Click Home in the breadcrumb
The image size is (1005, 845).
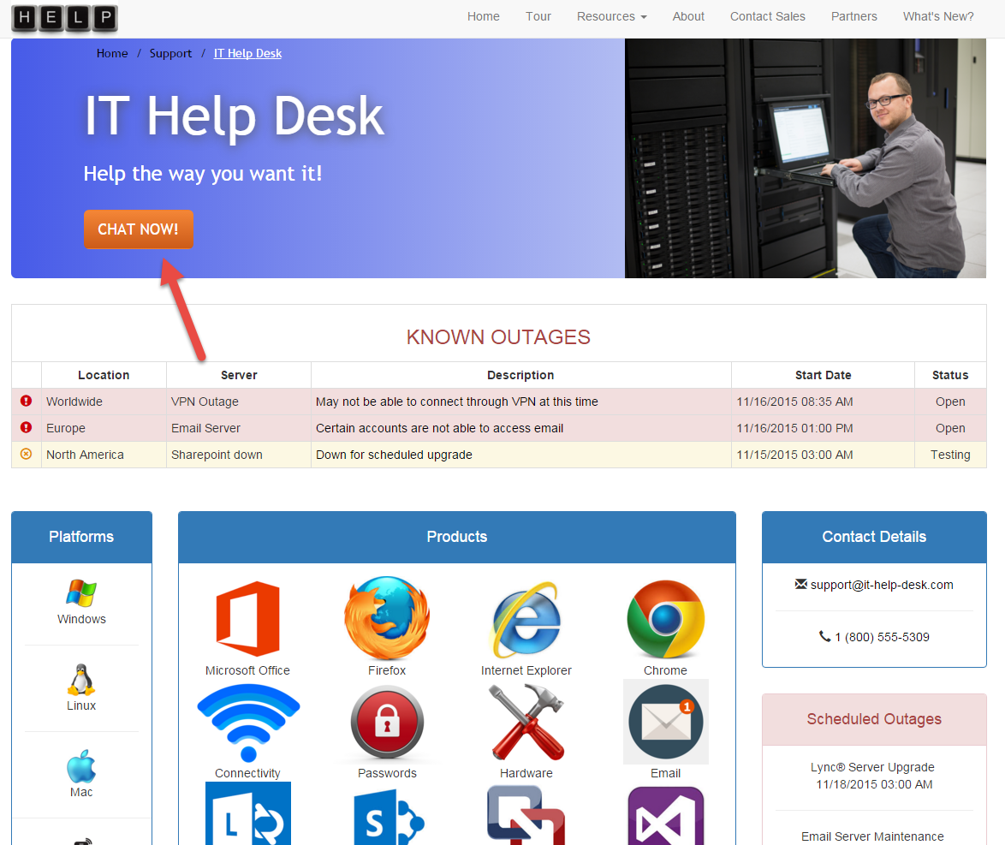pyautogui.click(x=112, y=53)
